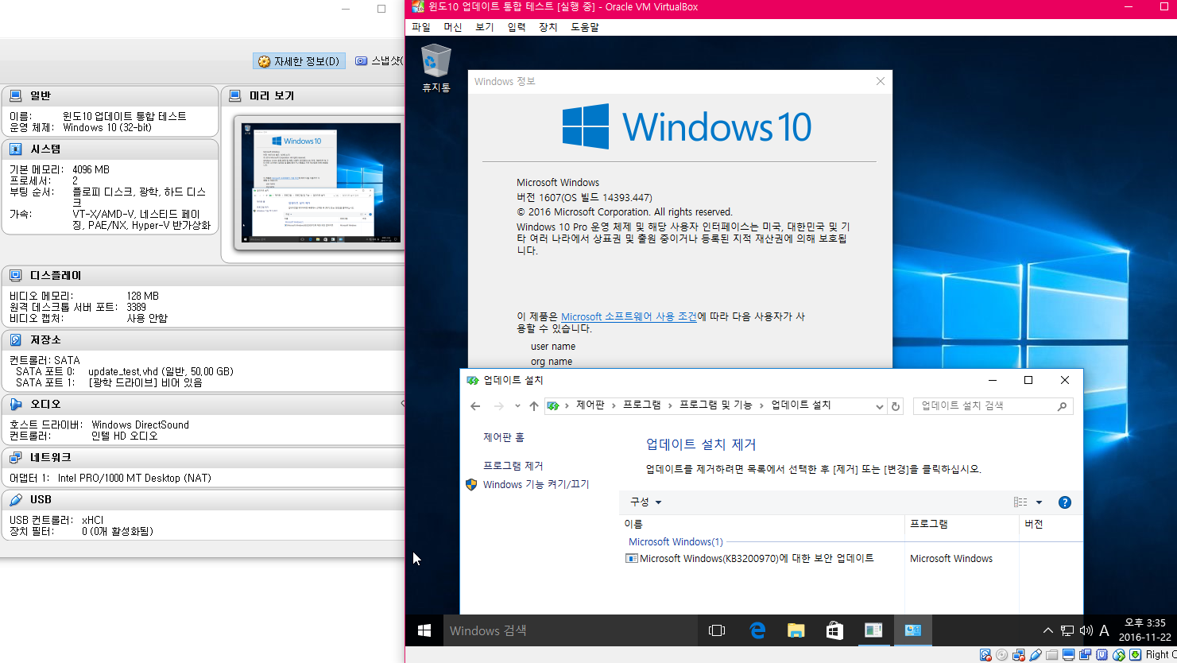The height and width of the screenshot is (663, 1177).
Task: Click the 자세한 정보(D) button
Action: click(299, 61)
